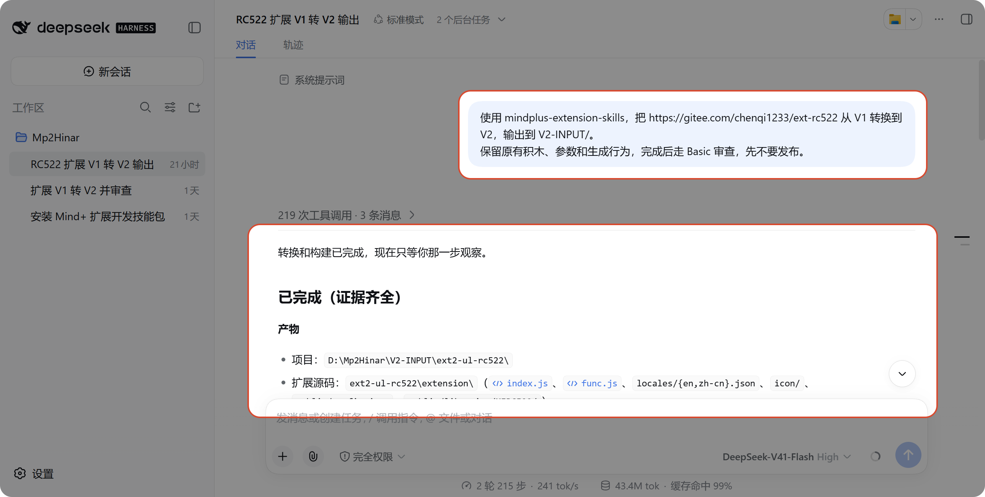985x497 pixels.
Task: Click the message input field
Action: point(596,419)
